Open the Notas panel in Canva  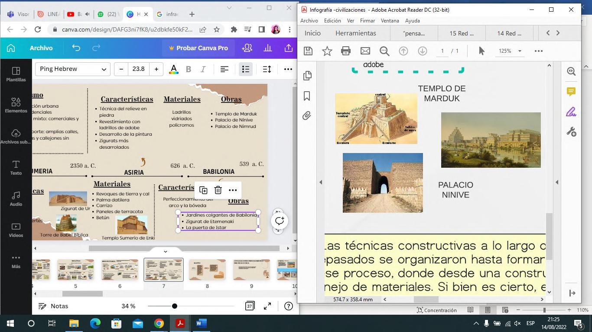click(53, 306)
